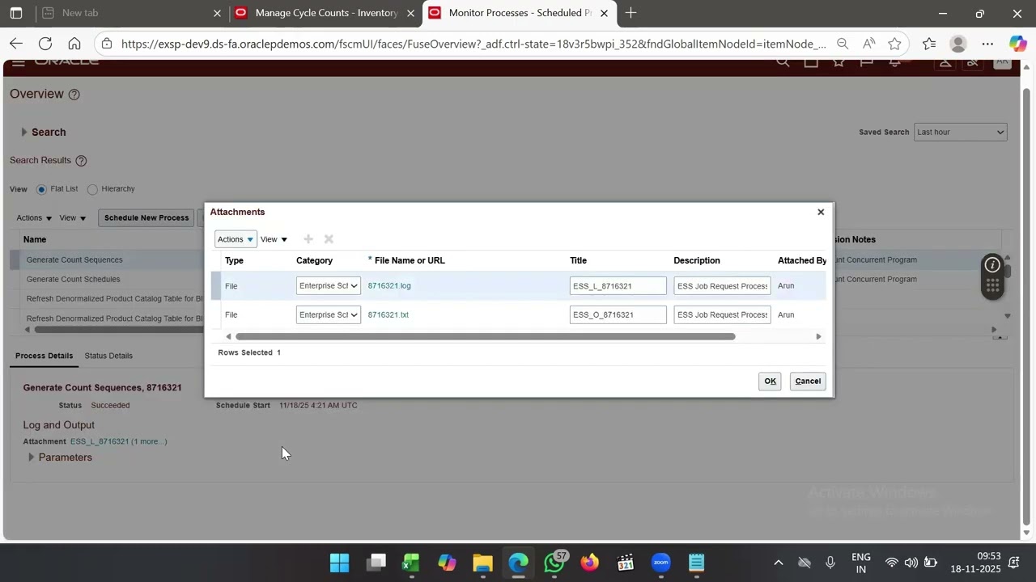Click the Schedule New Process button

(146, 218)
